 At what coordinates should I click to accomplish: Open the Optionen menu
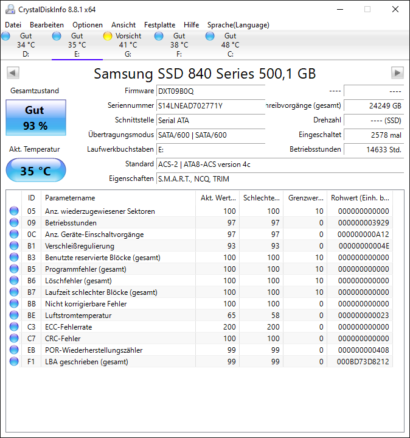[88, 25]
